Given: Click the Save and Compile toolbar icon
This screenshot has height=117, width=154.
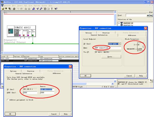Looking at the screenshot, I should pyautogui.click(x=10, y=9).
